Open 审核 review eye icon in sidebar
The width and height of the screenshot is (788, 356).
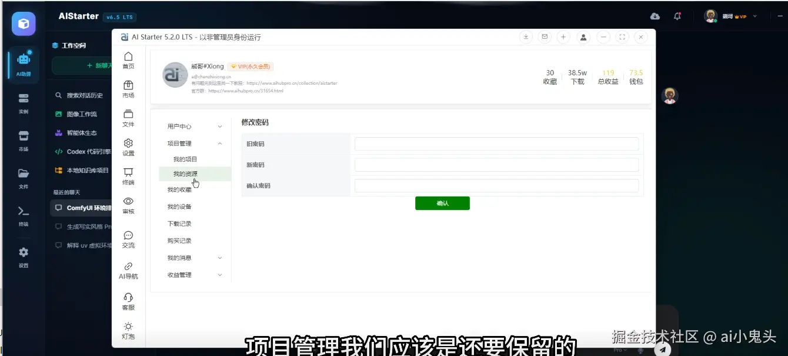pyautogui.click(x=128, y=205)
